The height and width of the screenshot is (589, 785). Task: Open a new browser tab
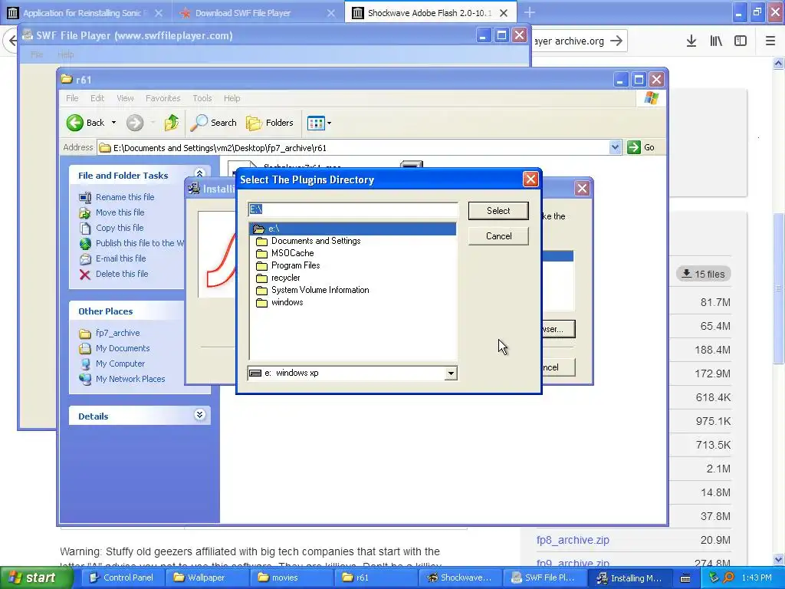[529, 12]
